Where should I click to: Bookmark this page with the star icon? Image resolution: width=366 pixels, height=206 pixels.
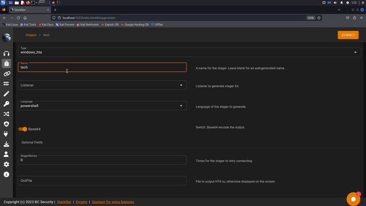(319, 18)
